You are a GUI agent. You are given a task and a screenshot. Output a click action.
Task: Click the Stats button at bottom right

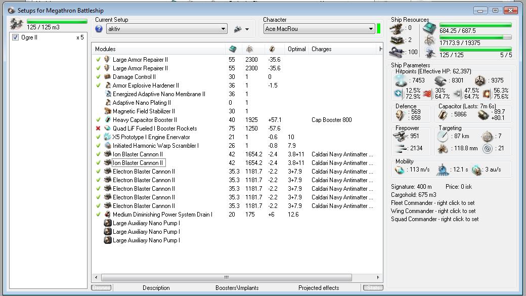(x=373, y=288)
